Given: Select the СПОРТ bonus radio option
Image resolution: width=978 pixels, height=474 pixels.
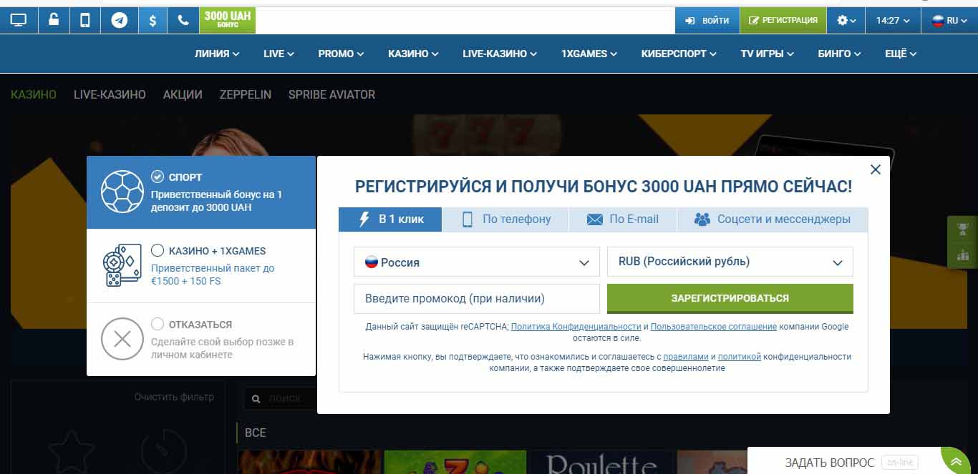Looking at the screenshot, I should pyautogui.click(x=158, y=177).
